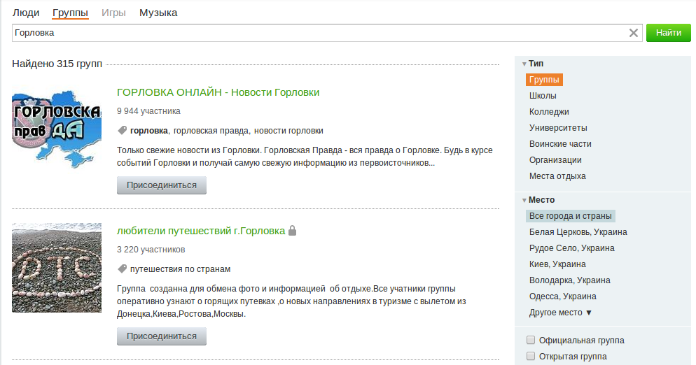Click the путешествия по странам tag
Viewport: 696px width, 365px height.
[x=180, y=269]
